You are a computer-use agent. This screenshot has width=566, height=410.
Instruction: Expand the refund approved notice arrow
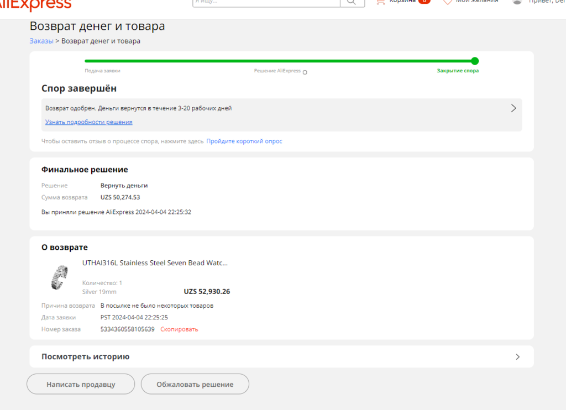coord(513,108)
